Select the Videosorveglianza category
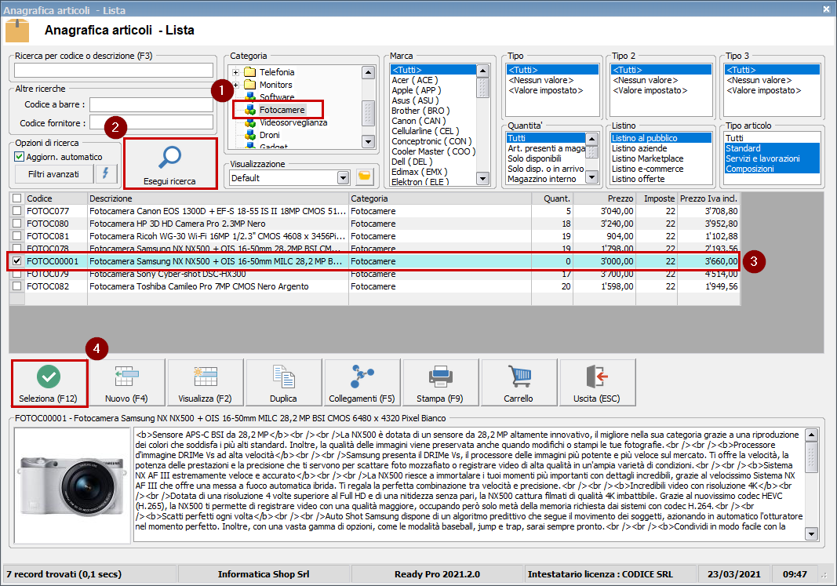Image resolution: width=837 pixels, height=586 pixels. (293, 122)
